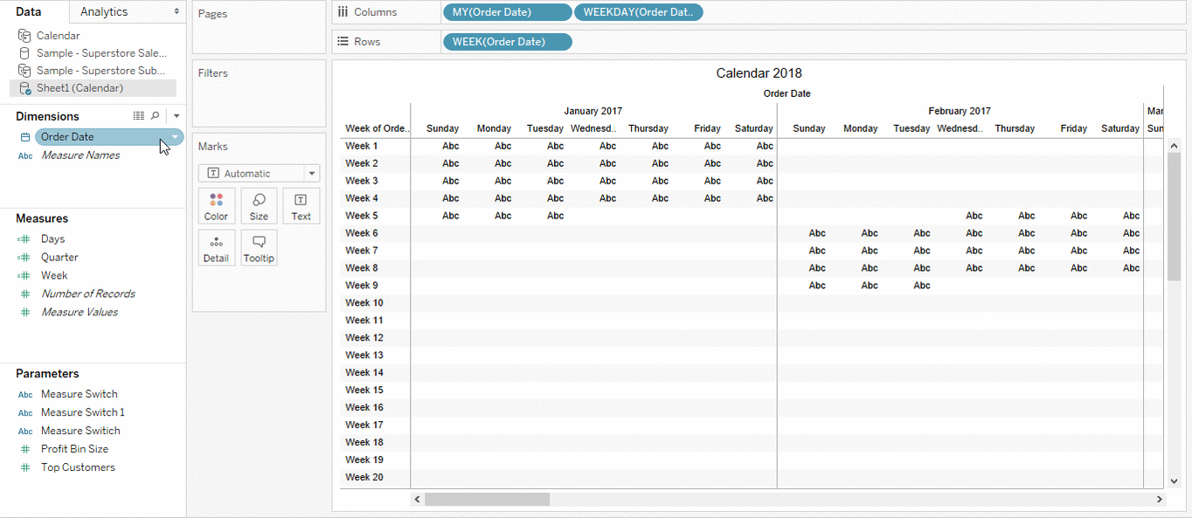The width and height of the screenshot is (1192, 518).
Task: Open the Color shelf on the Marks card
Action: pyautogui.click(x=216, y=205)
